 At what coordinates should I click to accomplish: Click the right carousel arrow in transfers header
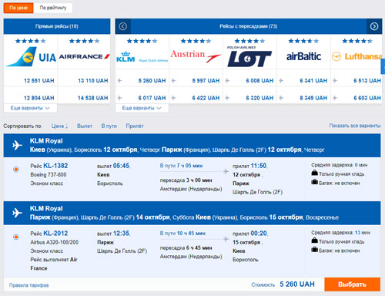pyautogui.click(x=374, y=26)
